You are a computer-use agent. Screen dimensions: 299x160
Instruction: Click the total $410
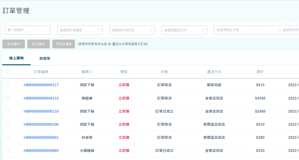click(x=260, y=124)
